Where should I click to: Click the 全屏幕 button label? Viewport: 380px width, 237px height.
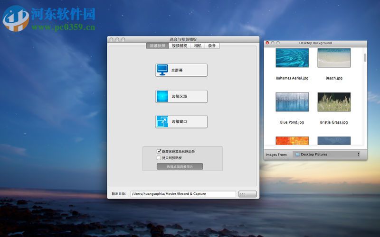pyautogui.click(x=177, y=70)
